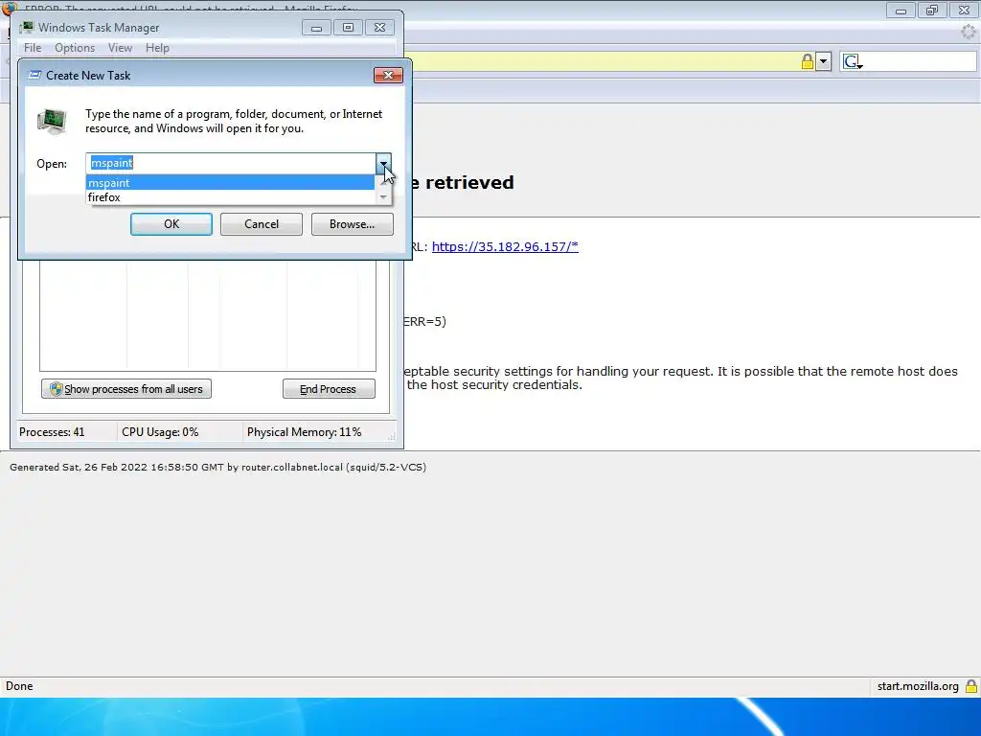Click the status bar security lock icon
The height and width of the screenshot is (736, 981).
point(971,686)
